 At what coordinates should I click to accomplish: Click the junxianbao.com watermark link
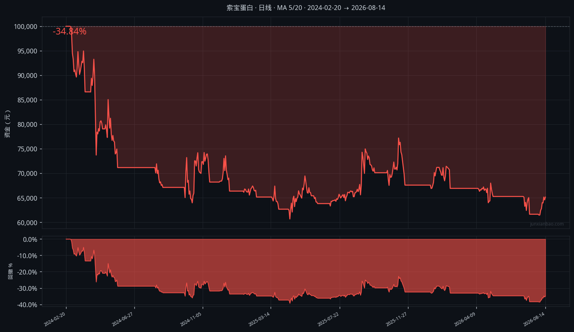tap(547, 224)
